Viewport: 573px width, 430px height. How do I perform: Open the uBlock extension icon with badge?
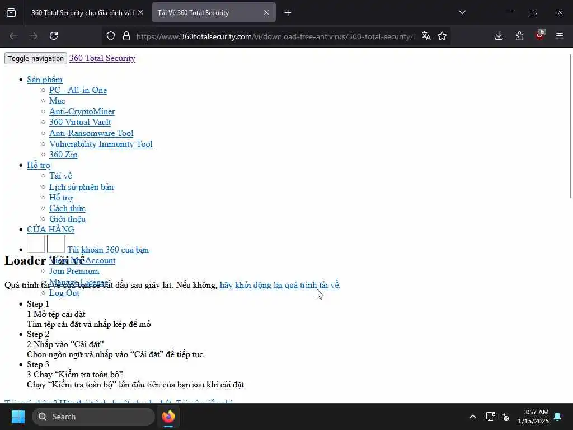[540, 35]
